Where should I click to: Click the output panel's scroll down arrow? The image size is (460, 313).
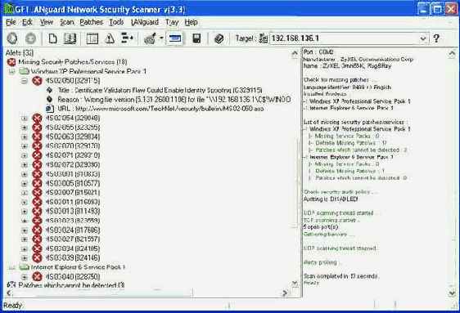(x=452, y=293)
